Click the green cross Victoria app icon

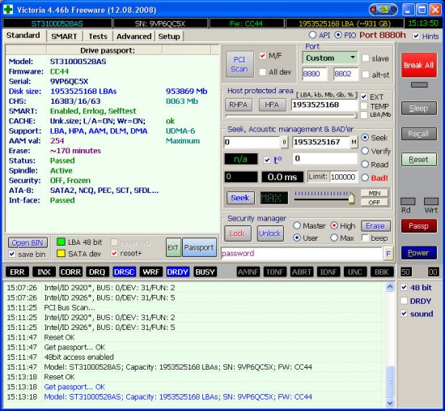[8, 10]
